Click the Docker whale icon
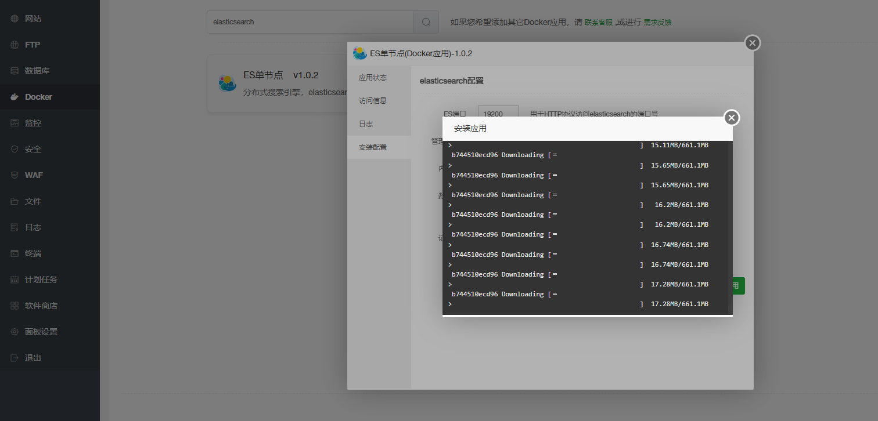Viewport: 878px width, 421px height. pyautogui.click(x=15, y=97)
